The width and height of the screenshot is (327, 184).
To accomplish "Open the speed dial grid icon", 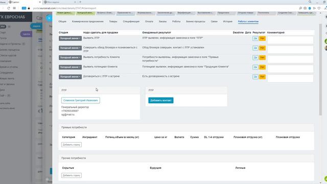I will tap(14, 8).
